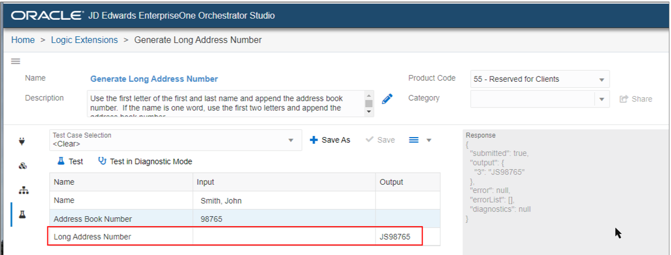
Task: Click into the Description text area
Action: coord(226,104)
